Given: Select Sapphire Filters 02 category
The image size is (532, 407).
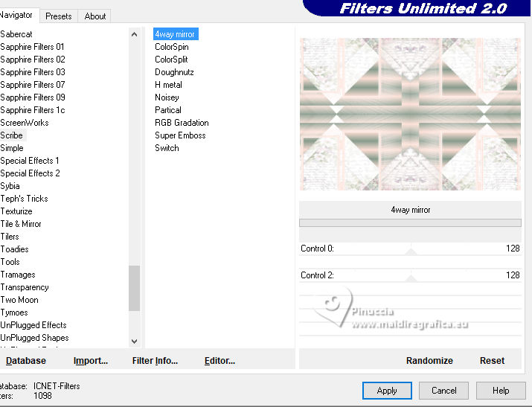Looking at the screenshot, I should click(33, 60).
